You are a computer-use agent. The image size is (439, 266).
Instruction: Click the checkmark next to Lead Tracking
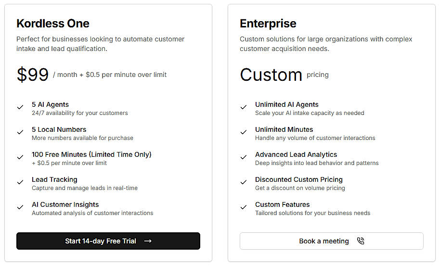point(20,182)
